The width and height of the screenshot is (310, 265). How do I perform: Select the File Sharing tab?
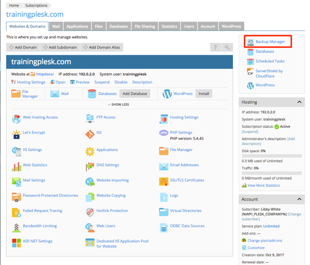click(x=145, y=26)
